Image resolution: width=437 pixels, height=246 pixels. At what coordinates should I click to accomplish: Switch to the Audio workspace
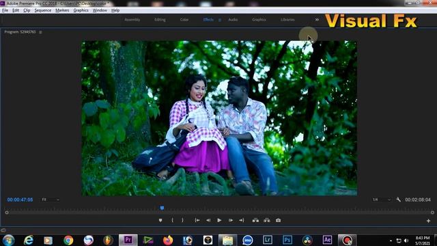click(x=233, y=20)
